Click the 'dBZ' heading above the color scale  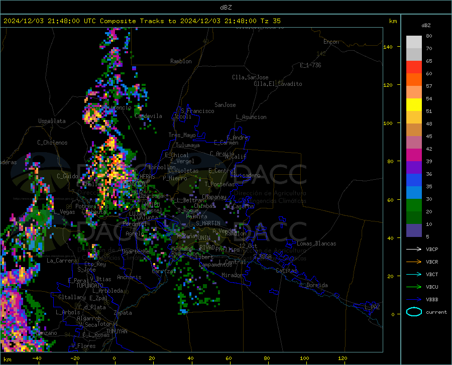[x=426, y=25]
